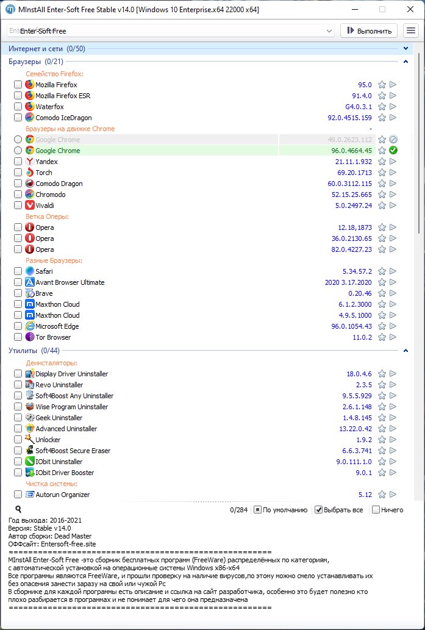Click the Семейство Firefox subcategory label
425x630 pixels.
click(x=55, y=74)
